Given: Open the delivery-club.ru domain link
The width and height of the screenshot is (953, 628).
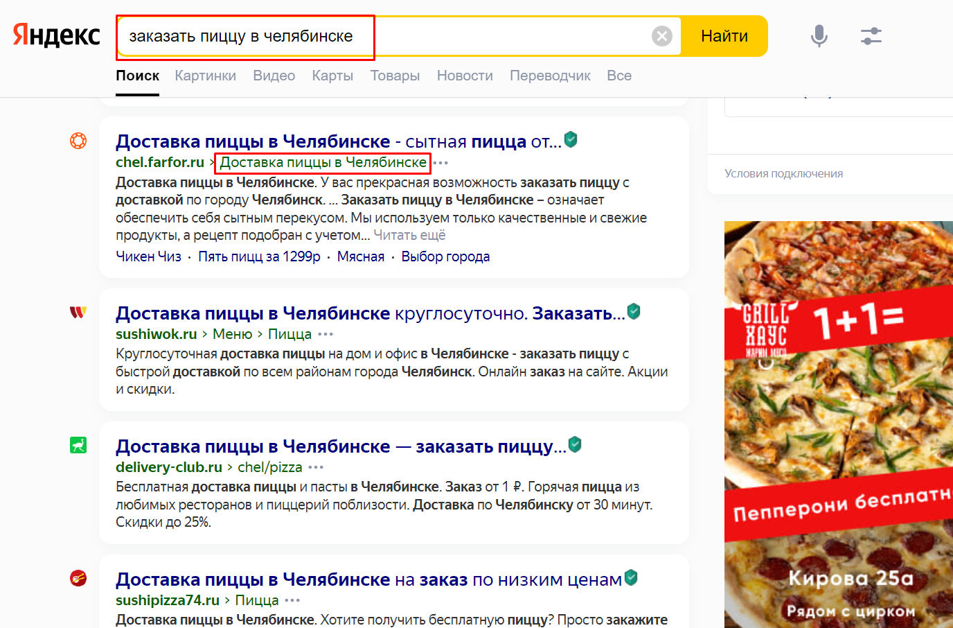Looking at the screenshot, I should tap(169, 467).
